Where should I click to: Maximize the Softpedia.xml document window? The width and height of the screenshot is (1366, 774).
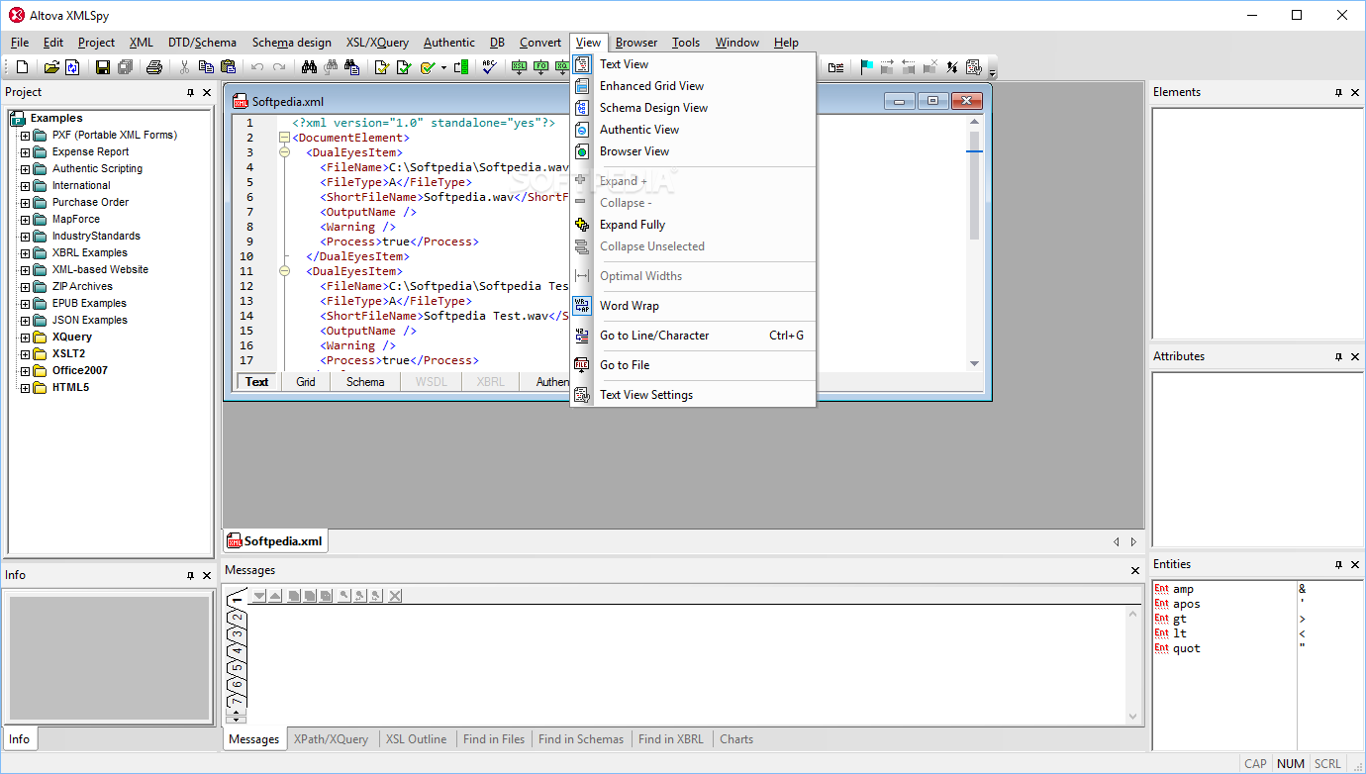point(932,101)
